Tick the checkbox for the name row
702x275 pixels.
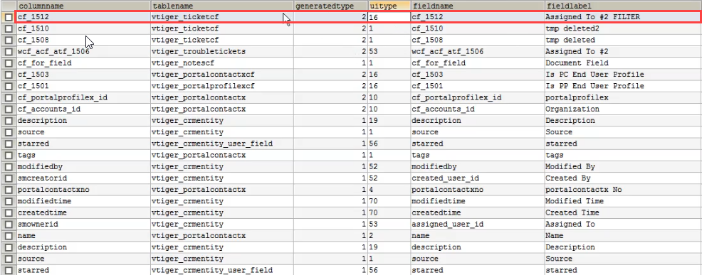(x=9, y=236)
